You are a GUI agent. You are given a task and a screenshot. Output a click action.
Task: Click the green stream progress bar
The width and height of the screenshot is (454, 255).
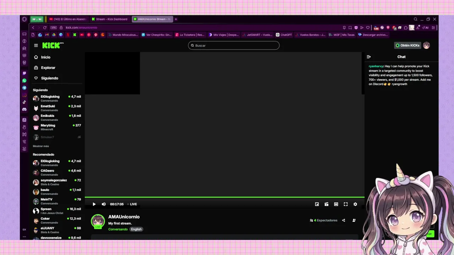[225, 197]
